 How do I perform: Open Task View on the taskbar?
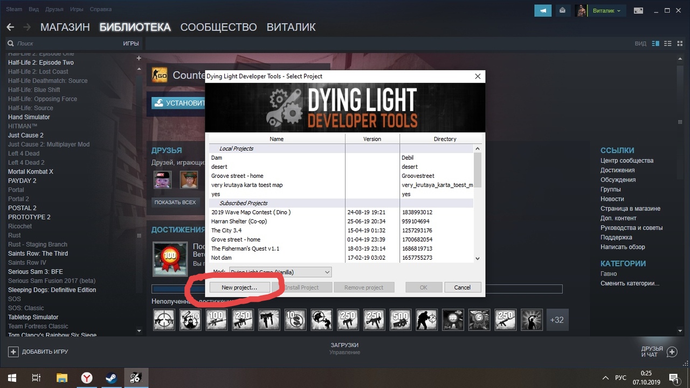[x=37, y=378]
